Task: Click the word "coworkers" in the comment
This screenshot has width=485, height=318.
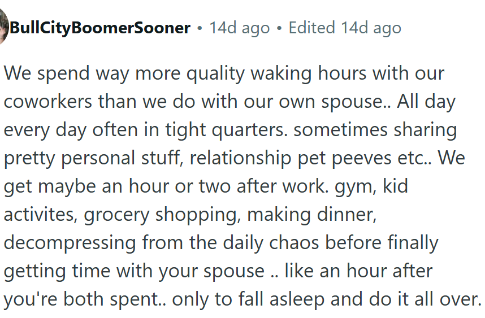Action: [47, 102]
